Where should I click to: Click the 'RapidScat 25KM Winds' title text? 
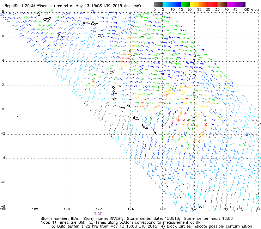pyautogui.click(x=26, y=6)
